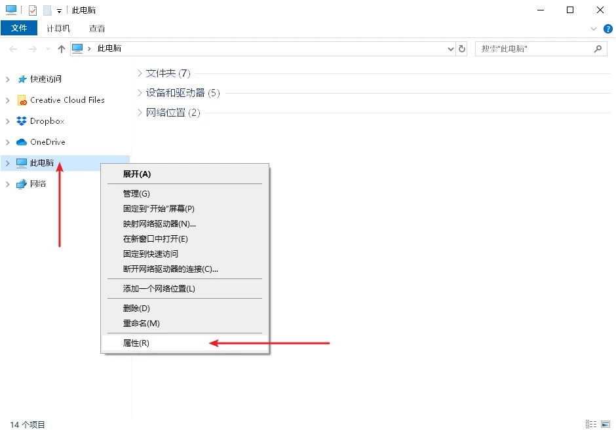616x433 pixels.
Task: Select 网络 in navigation pane
Action: tap(38, 183)
